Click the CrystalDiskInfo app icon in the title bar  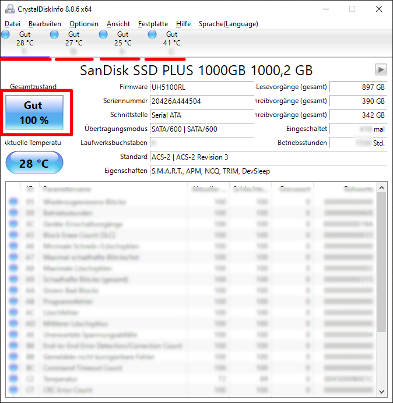click(x=10, y=9)
